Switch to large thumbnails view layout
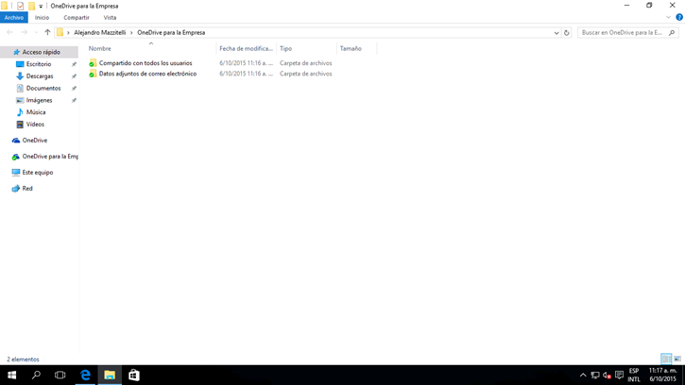The width and height of the screenshot is (685, 385). click(677, 359)
